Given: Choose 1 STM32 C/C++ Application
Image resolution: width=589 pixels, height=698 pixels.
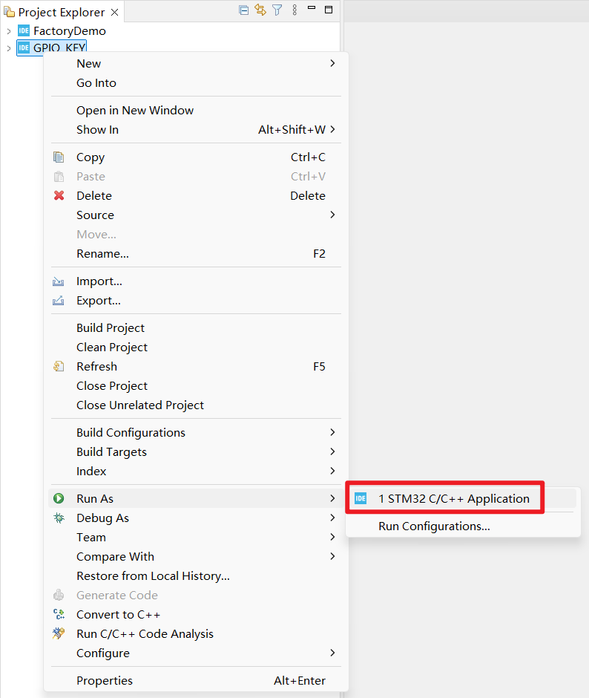Looking at the screenshot, I should coord(453,499).
